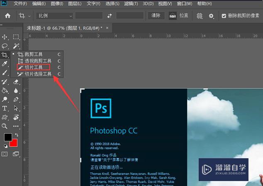Select the Move tool

click(5, 37)
